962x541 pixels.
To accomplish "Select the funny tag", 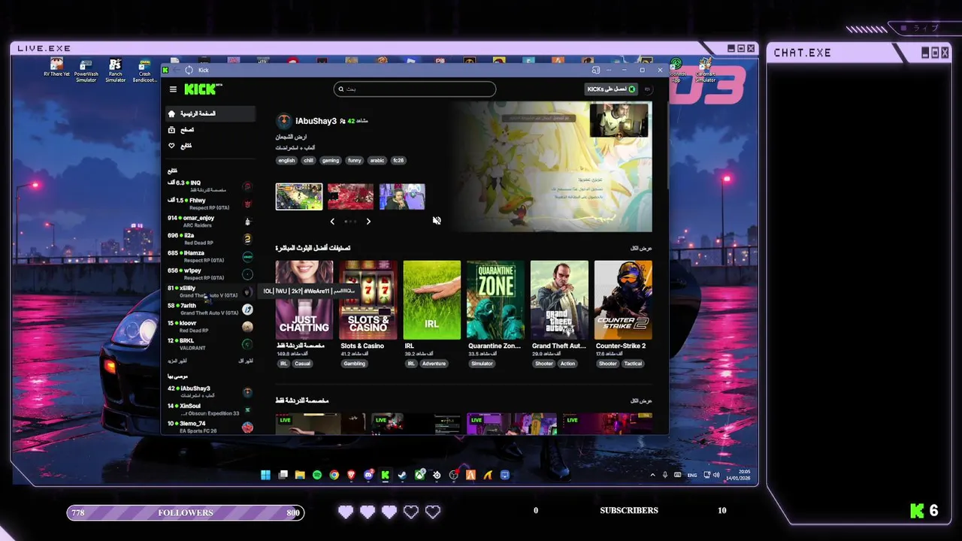I will pos(355,160).
